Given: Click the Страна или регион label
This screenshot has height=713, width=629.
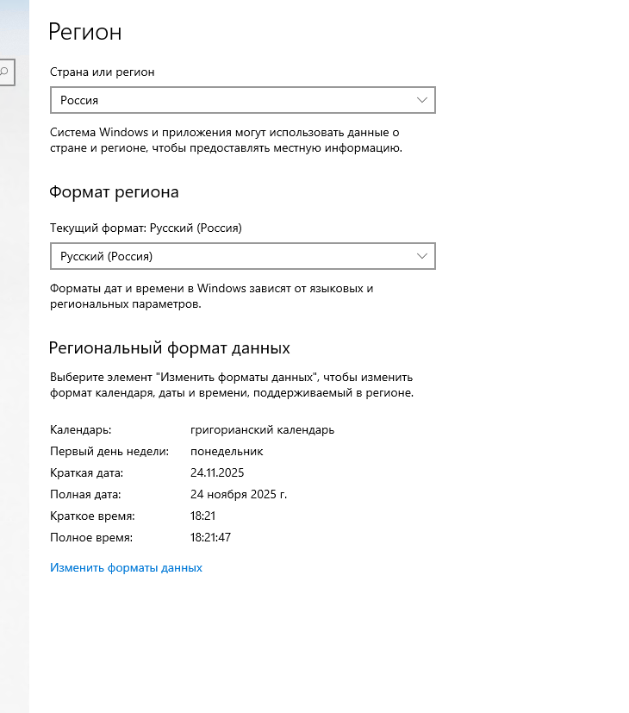Looking at the screenshot, I should (x=103, y=72).
